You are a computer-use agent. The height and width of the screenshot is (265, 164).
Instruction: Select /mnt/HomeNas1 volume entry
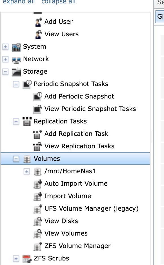coord(70,171)
